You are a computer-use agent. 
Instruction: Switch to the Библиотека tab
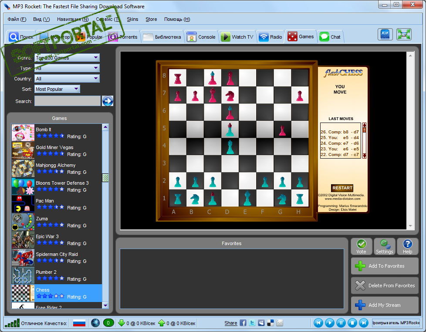162,37
